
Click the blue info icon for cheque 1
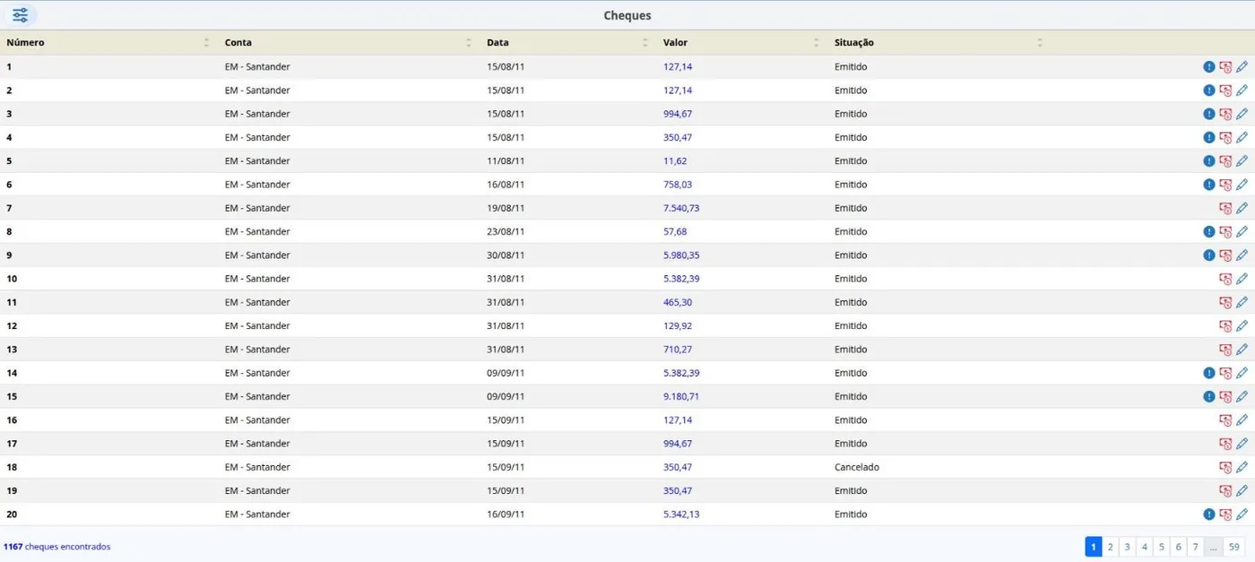point(1208,67)
